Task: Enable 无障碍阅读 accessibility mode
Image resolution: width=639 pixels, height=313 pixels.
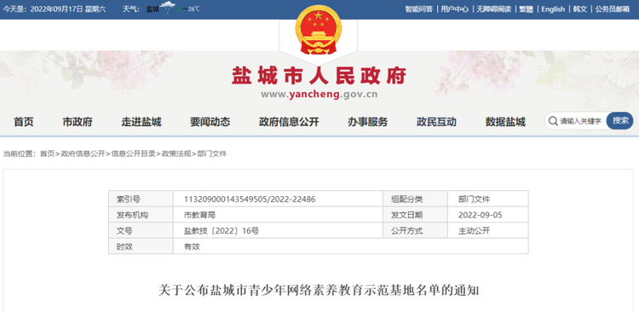Action: [493, 9]
